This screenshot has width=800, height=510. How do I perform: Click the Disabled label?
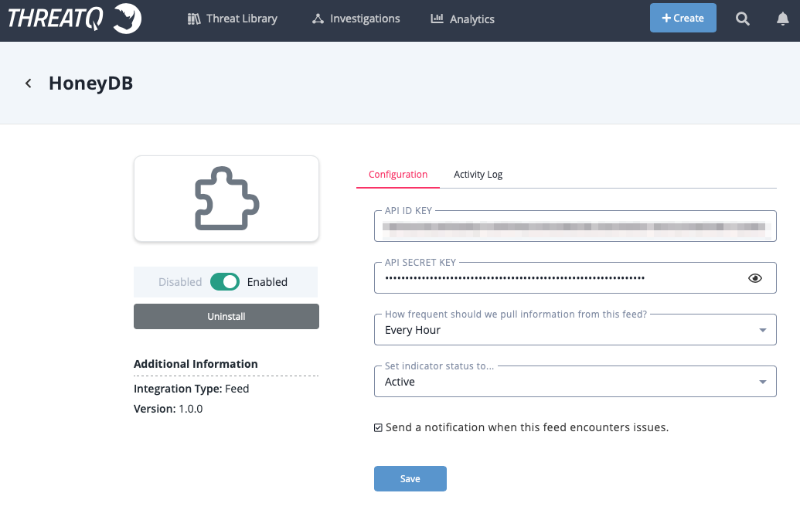[x=180, y=282]
